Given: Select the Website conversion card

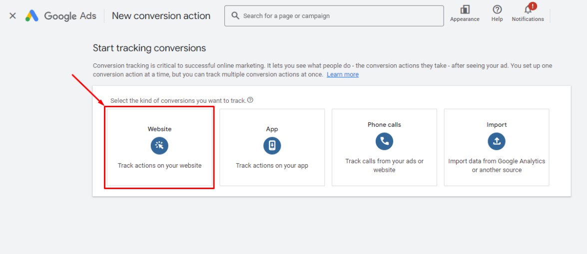Looking at the screenshot, I should [x=159, y=147].
